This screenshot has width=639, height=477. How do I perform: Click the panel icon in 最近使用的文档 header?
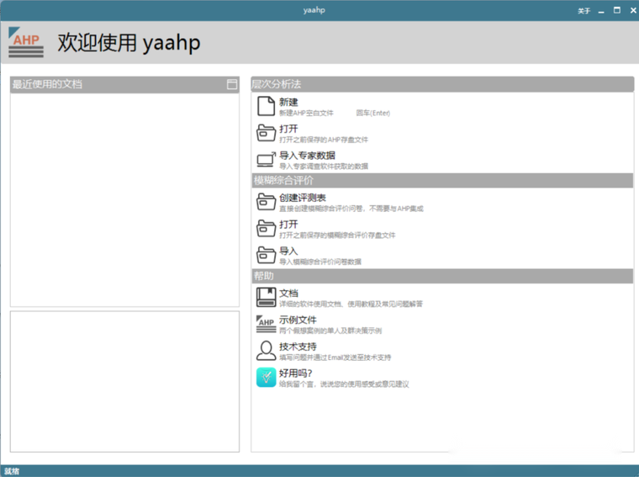[232, 84]
